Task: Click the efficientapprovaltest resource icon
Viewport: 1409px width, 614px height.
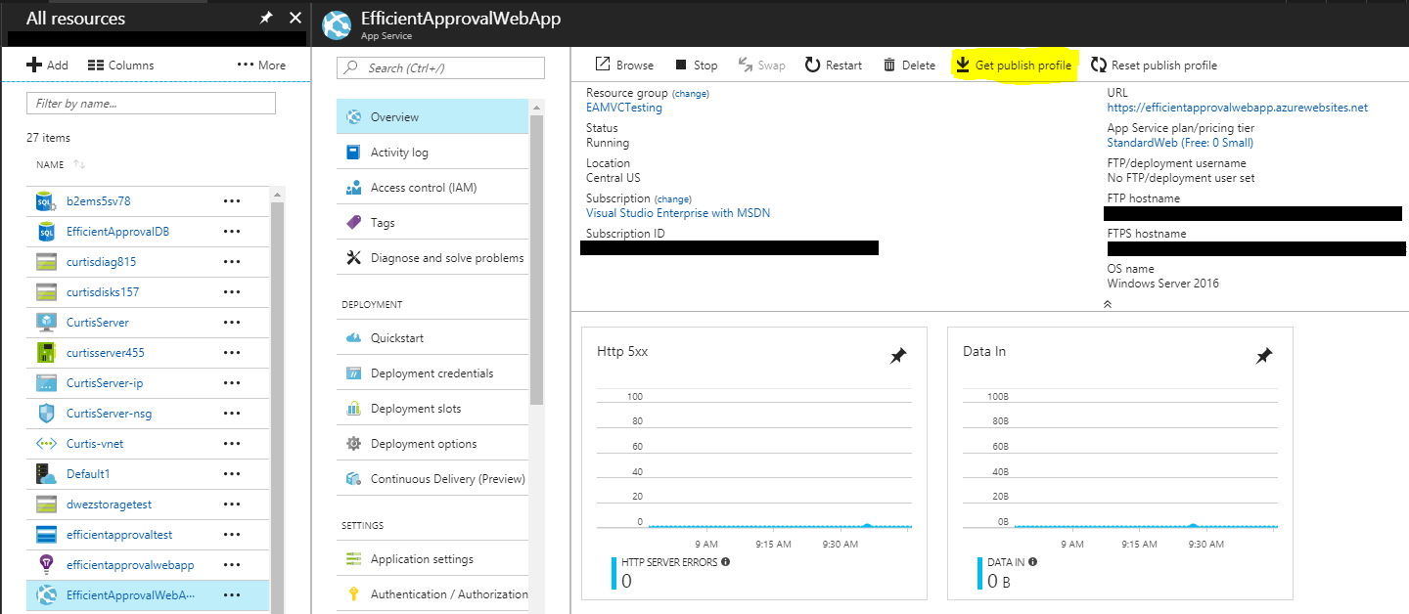Action: tap(46, 535)
